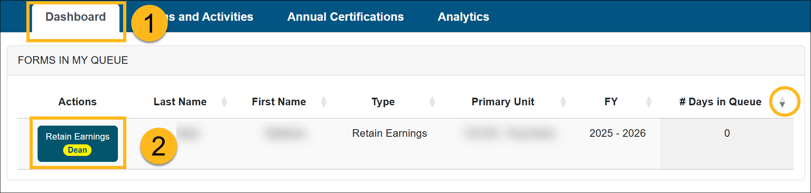Click the yellow number 2 callout badge
The width and height of the screenshot is (811, 193).
[158, 146]
